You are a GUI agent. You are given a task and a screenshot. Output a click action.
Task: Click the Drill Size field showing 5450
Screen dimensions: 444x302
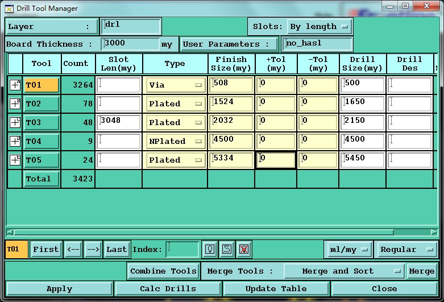coord(363,160)
